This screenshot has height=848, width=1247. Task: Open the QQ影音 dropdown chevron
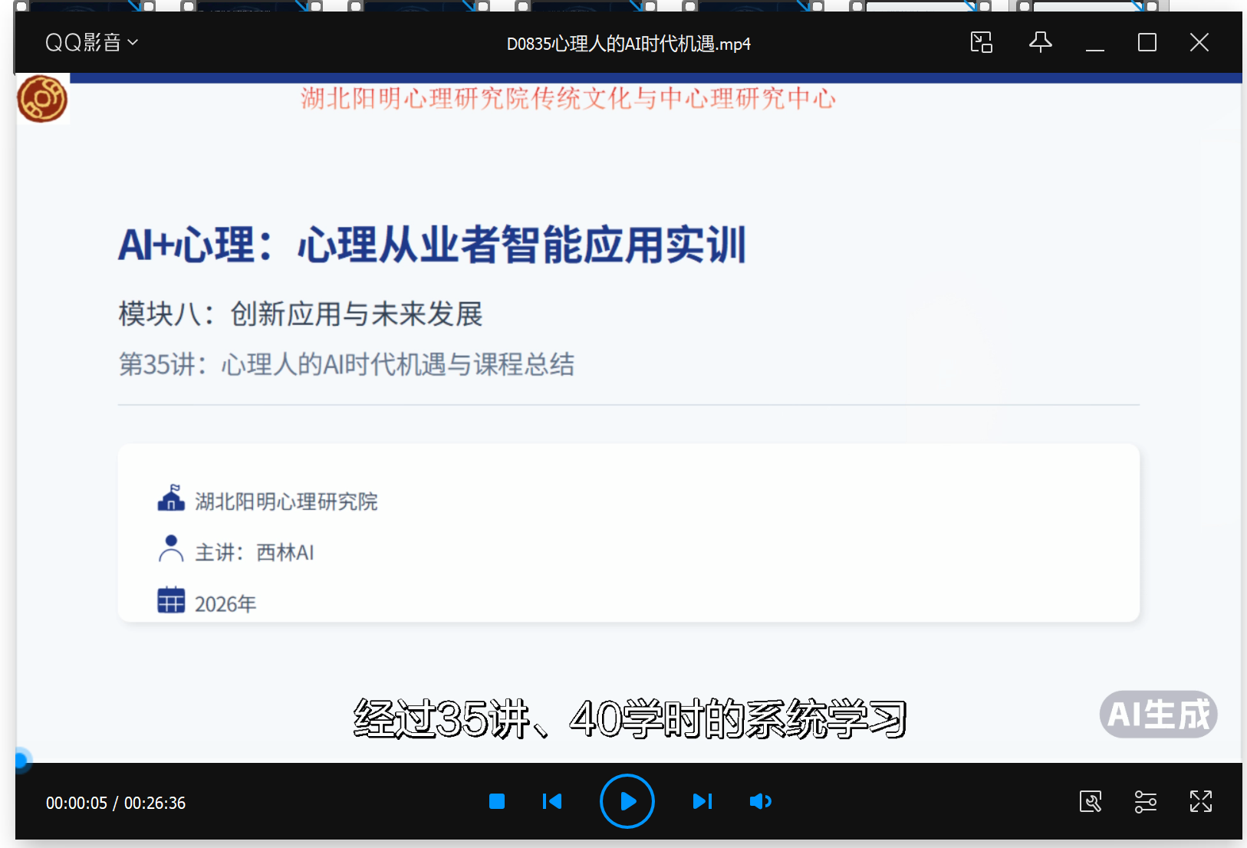[x=132, y=43]
